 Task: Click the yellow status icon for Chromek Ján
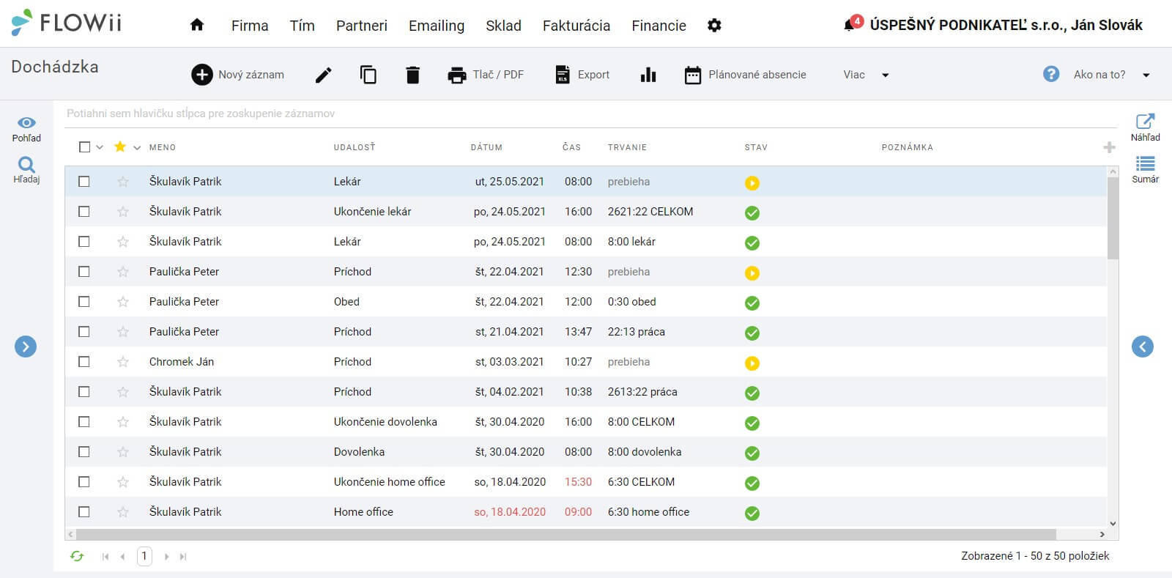(x=752, y=363)
